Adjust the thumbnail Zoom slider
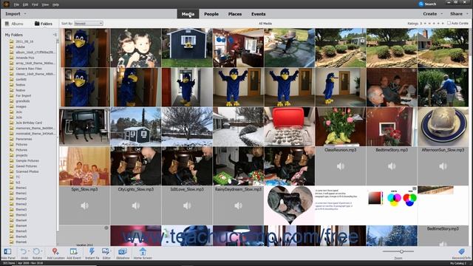473x266 pixels. tap(401, 251)
